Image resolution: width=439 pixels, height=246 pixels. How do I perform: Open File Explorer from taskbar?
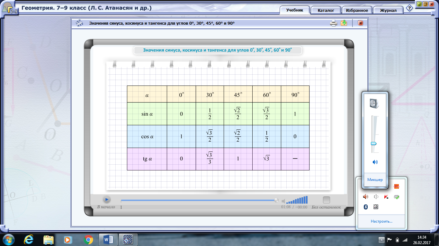click(x=49, y=239)
